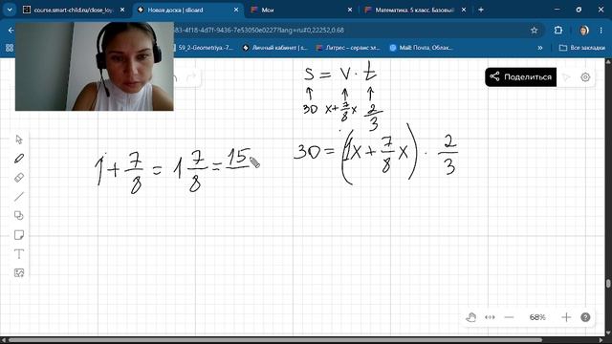This screenshot has height=344, width=612.
Task: Zoom out with the minus button
Action: (509, 317)
